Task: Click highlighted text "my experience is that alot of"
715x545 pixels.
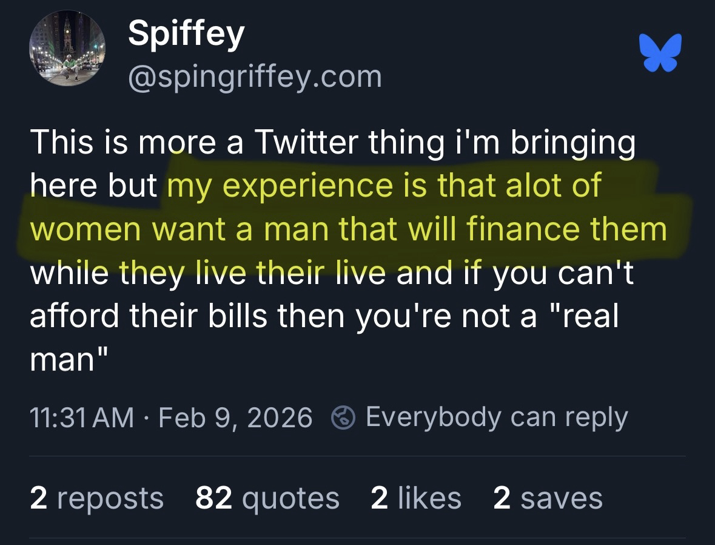Action: pyautogui.click(x=383, y=186)
